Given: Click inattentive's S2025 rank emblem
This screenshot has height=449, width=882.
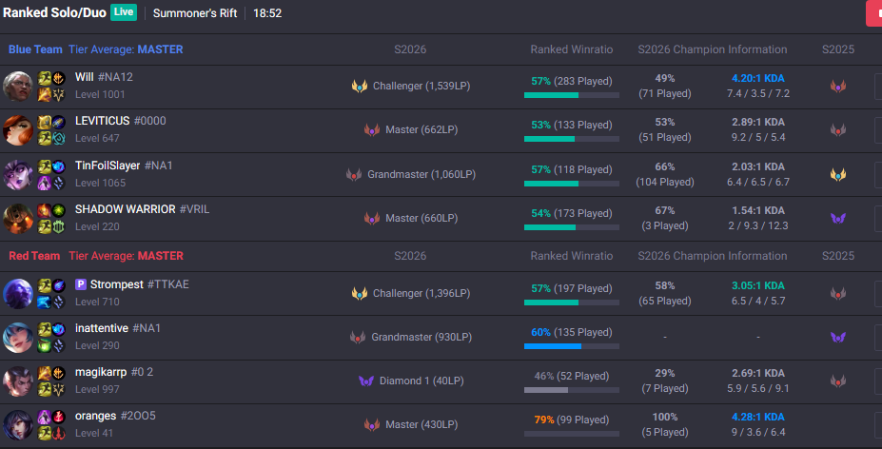Looking at the screenshot, I should pyautogui.click(x=838, y=338).
